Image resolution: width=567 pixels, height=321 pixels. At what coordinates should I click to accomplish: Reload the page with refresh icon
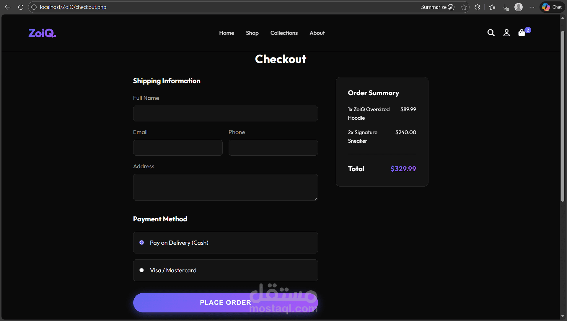tap(21, 7)
